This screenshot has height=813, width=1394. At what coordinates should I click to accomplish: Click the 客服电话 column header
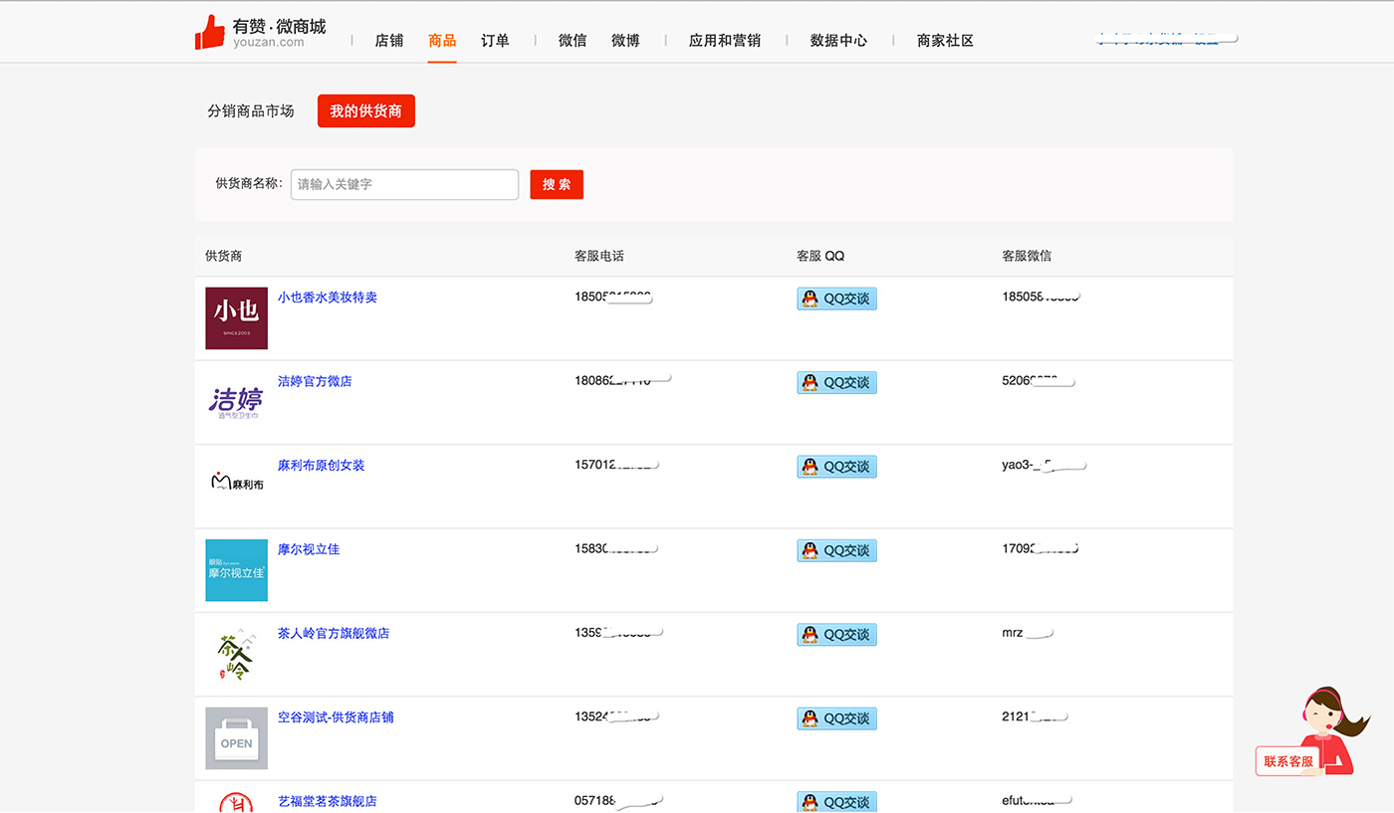pos(599,256)
